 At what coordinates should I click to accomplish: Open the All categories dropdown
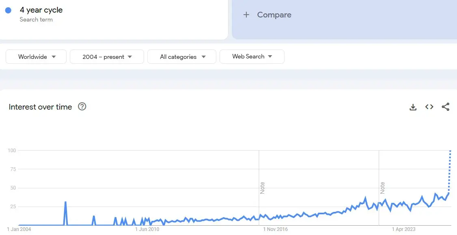(181, 56)
